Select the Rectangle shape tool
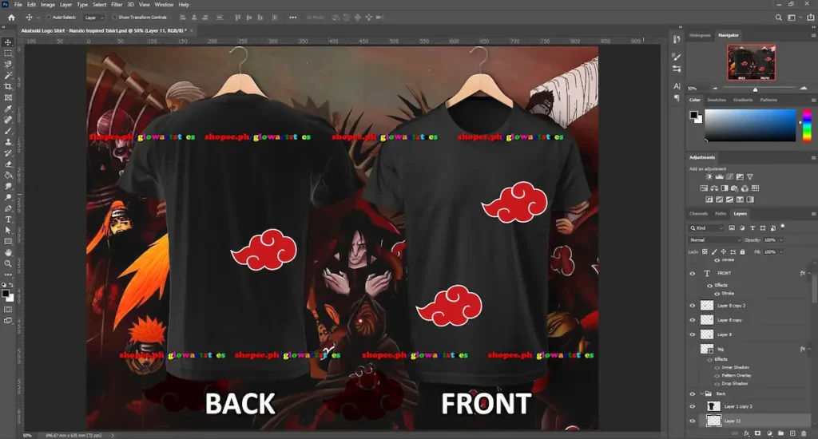This screenshot has height=439, width=818. coord(8,241)
